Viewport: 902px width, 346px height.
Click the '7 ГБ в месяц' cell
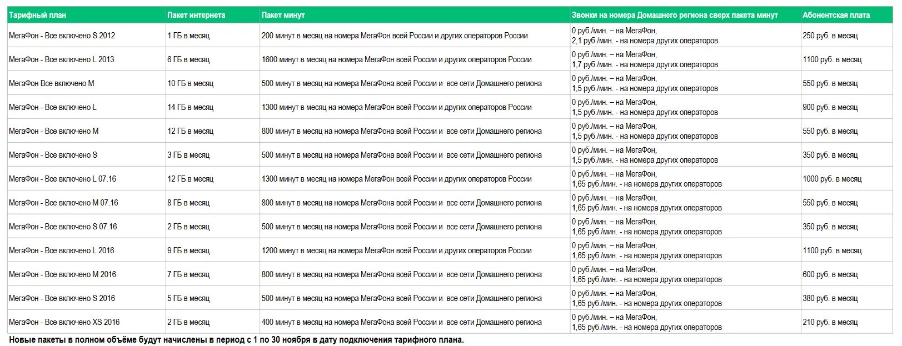pos(213,274)
